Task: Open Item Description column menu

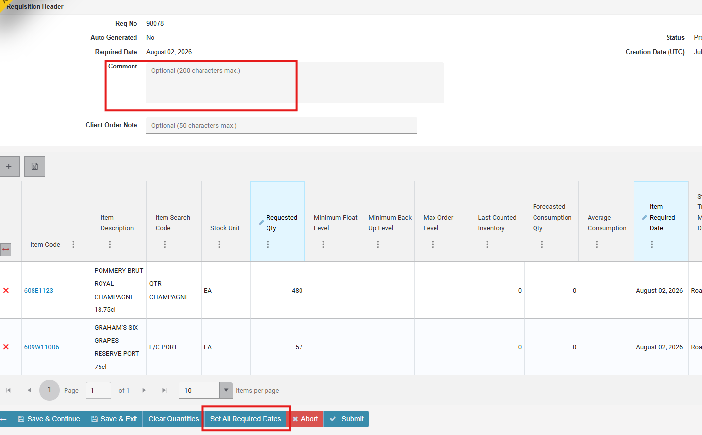Action: [110, 244]
